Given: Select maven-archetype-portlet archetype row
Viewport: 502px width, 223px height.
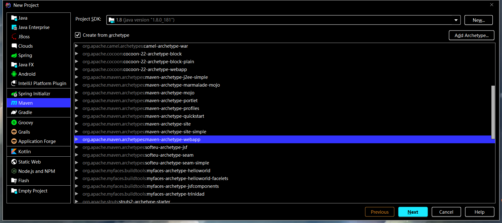Looking at the screenshot, I should click(284, 101).
